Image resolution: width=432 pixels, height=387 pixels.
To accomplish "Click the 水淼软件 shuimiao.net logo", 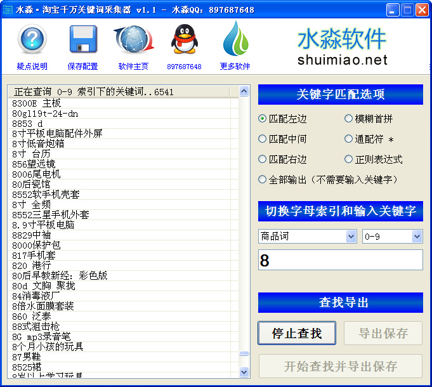I will tap(342, 48).
